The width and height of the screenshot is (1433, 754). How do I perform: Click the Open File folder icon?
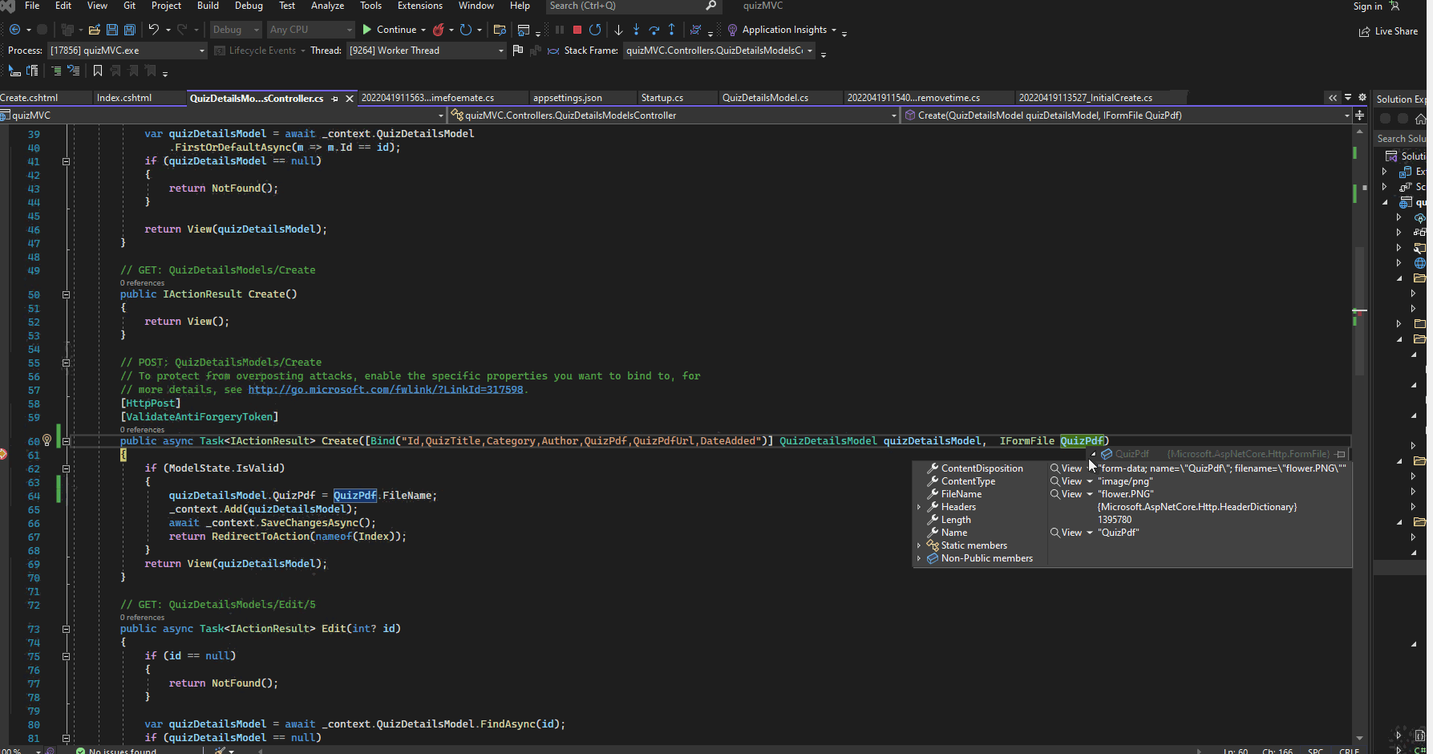(95, 30)
